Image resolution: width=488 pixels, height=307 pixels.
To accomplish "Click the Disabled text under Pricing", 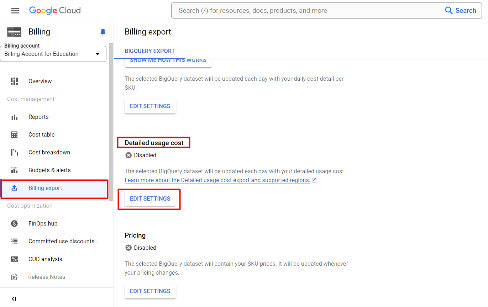I will 145,248.
